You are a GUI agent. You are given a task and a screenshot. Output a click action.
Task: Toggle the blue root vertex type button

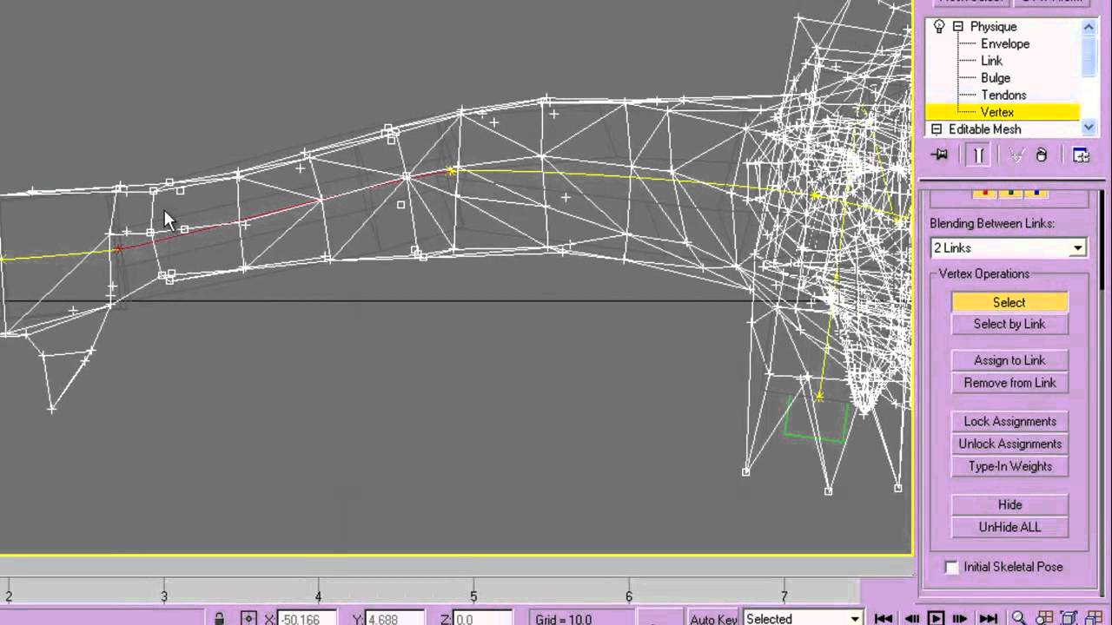(1036, 193)
